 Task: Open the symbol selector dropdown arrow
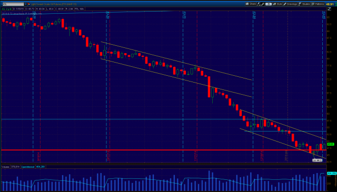(25, 4)
